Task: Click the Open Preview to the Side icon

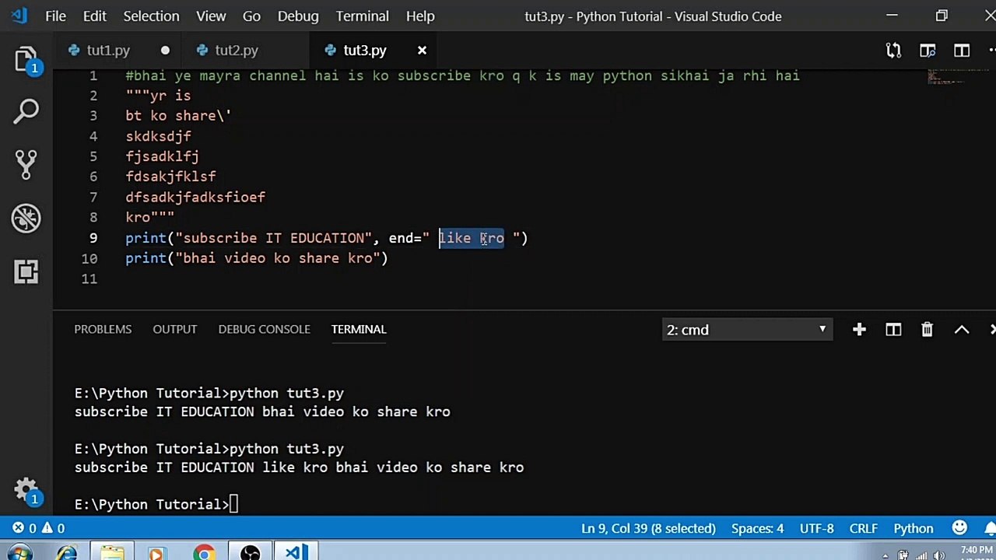Action: (928, 51)
